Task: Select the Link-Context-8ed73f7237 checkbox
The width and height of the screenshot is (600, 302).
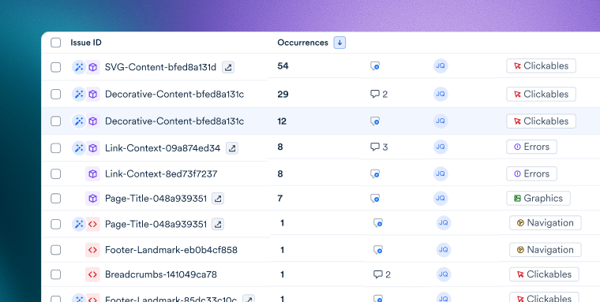Action: pos(56,174)
